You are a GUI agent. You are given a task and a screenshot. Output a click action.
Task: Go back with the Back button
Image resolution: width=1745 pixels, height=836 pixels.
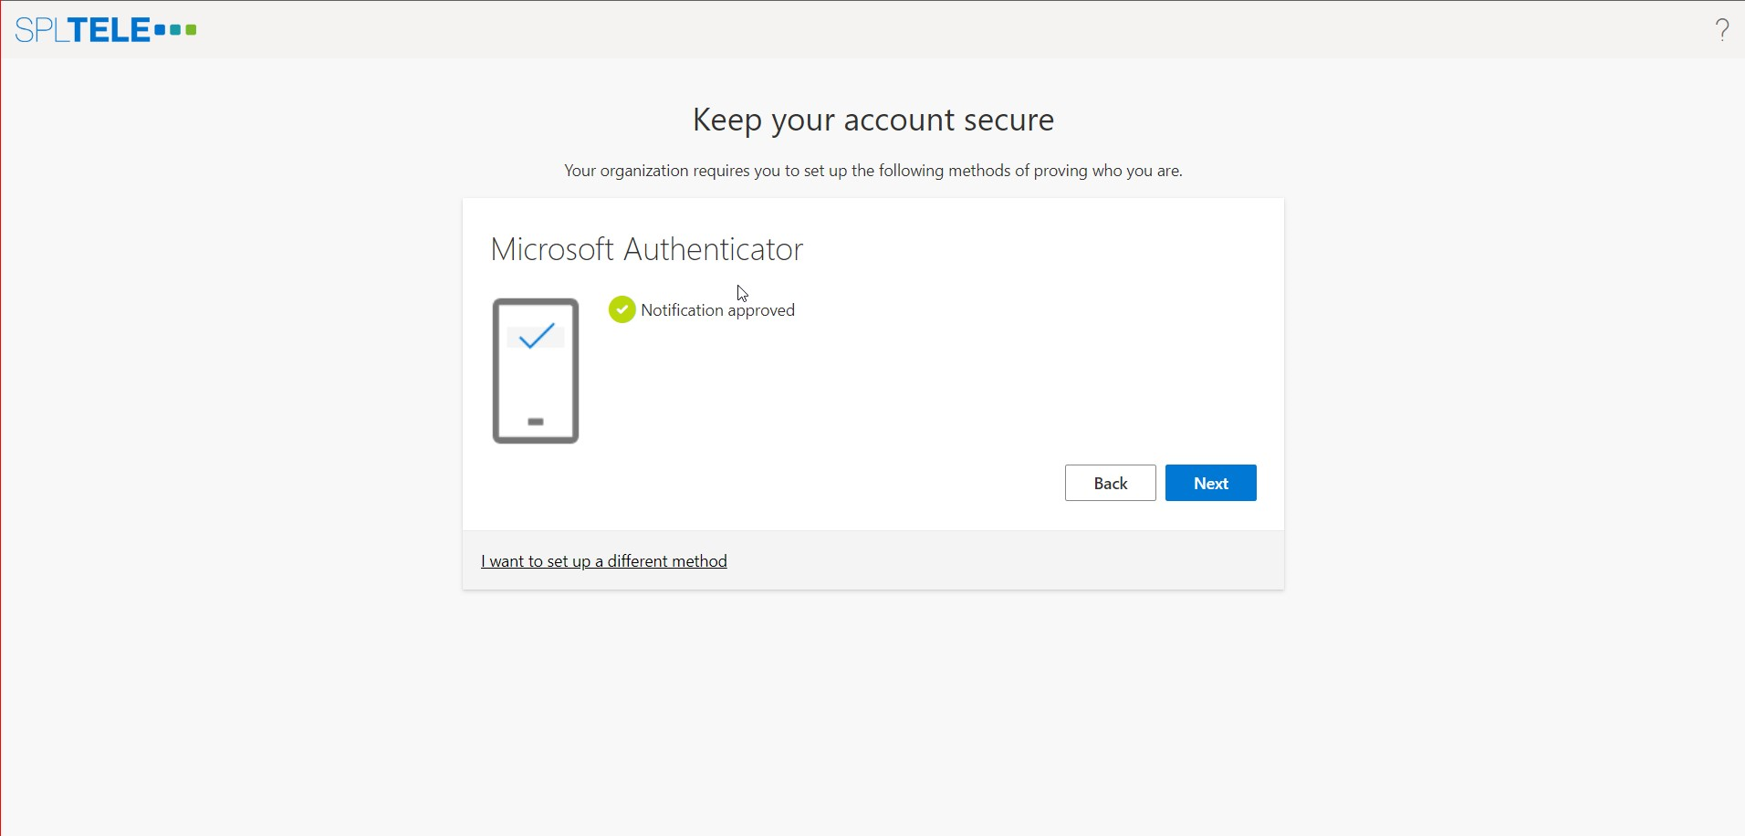pos(1110,483)
